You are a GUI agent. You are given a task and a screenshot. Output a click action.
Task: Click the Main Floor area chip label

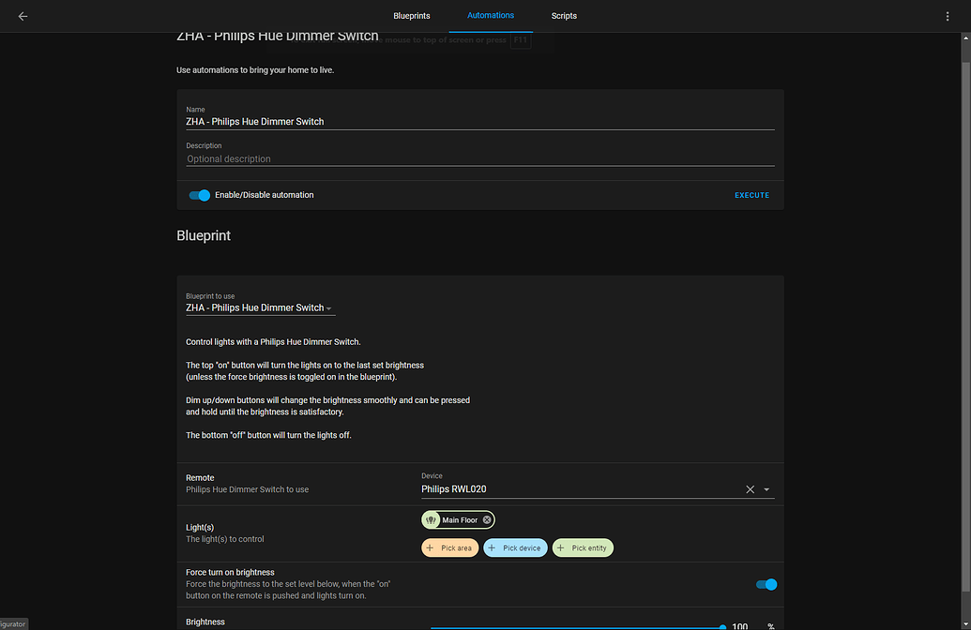(459, 519)
